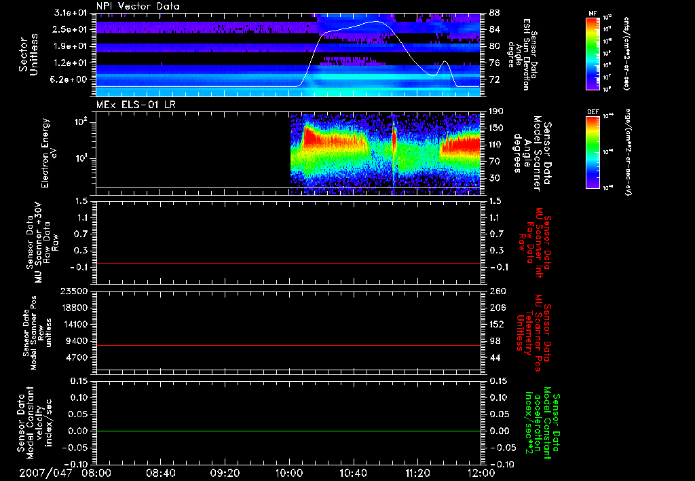Click the 12:00 time tick label
Screen dimensions: 695x481
coord(481,473)
